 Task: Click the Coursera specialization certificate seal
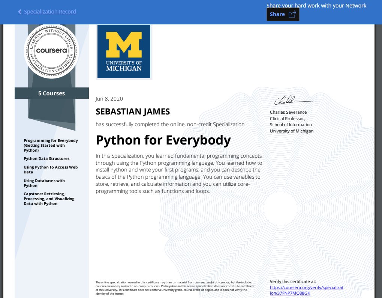click(51, 51)
